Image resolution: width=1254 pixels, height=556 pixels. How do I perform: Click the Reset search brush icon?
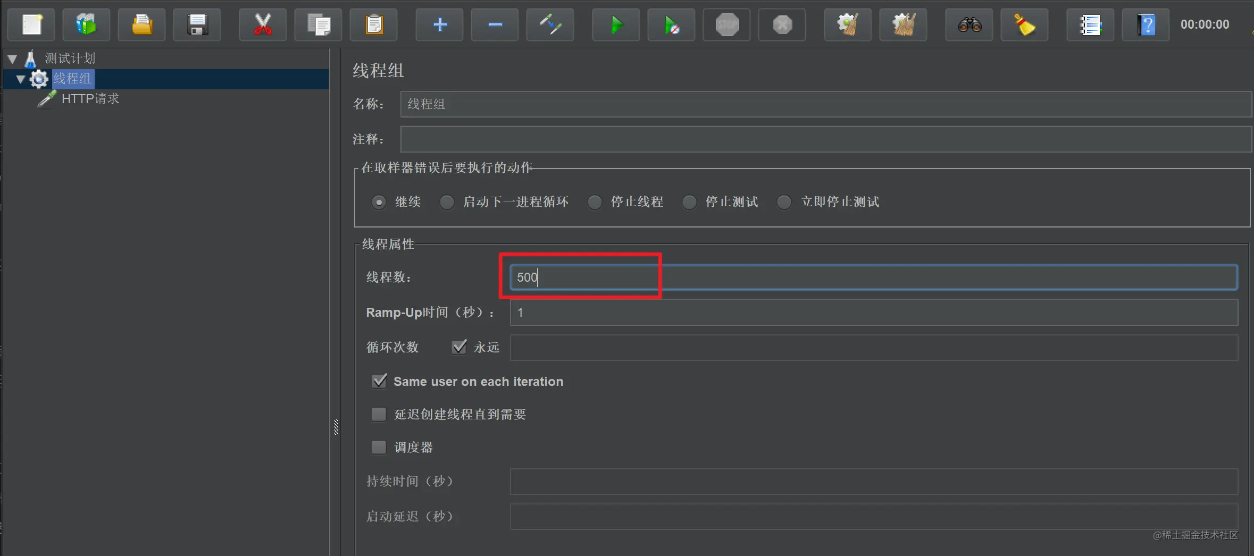click(x=1024, y=24)
